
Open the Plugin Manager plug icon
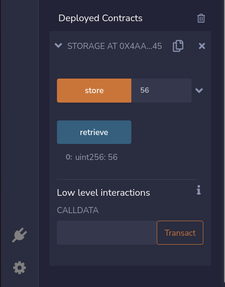coord(20,235)
